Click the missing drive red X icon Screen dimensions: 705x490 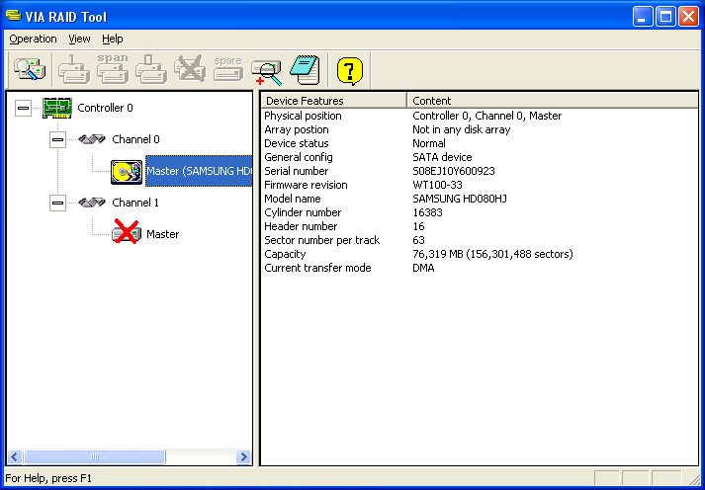[127, 232]
